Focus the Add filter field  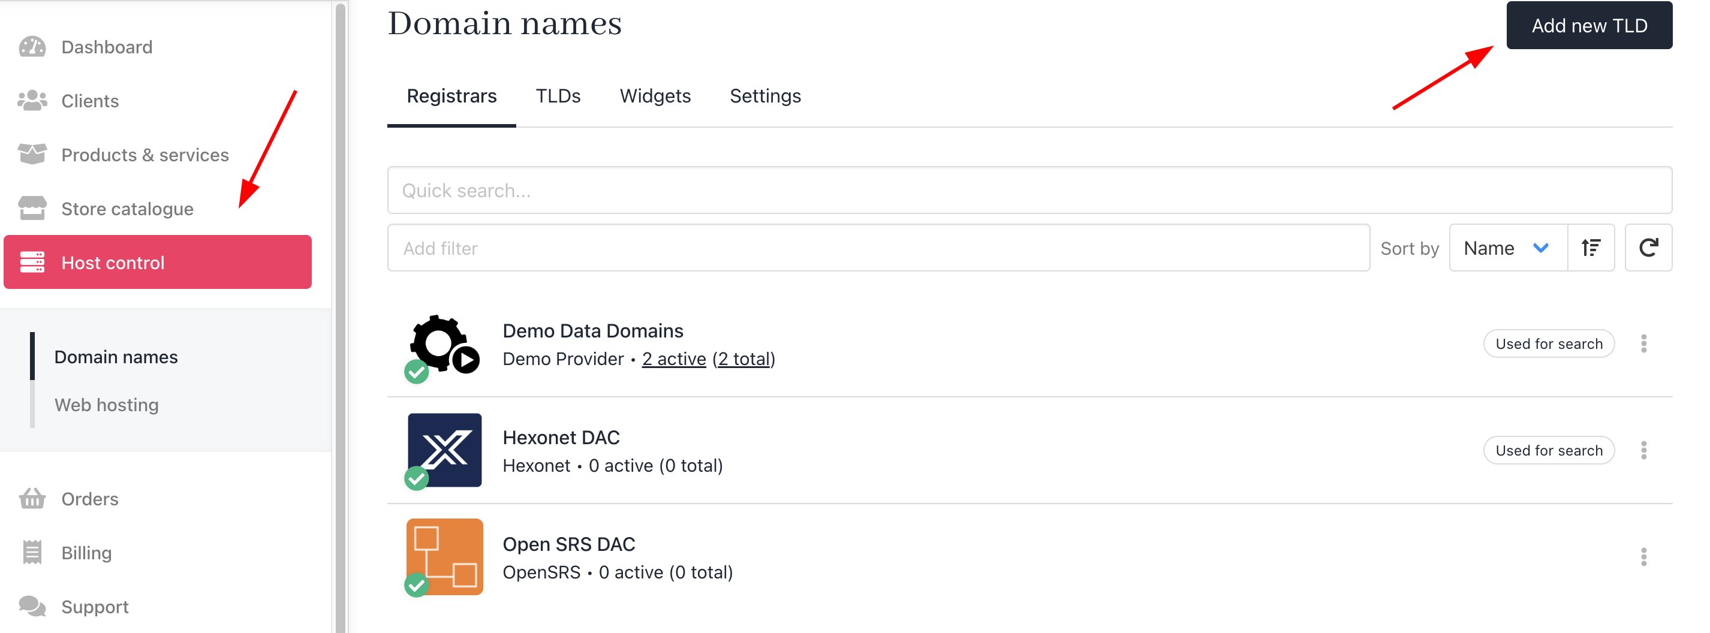pyautogui.click(x=879, y=248)
